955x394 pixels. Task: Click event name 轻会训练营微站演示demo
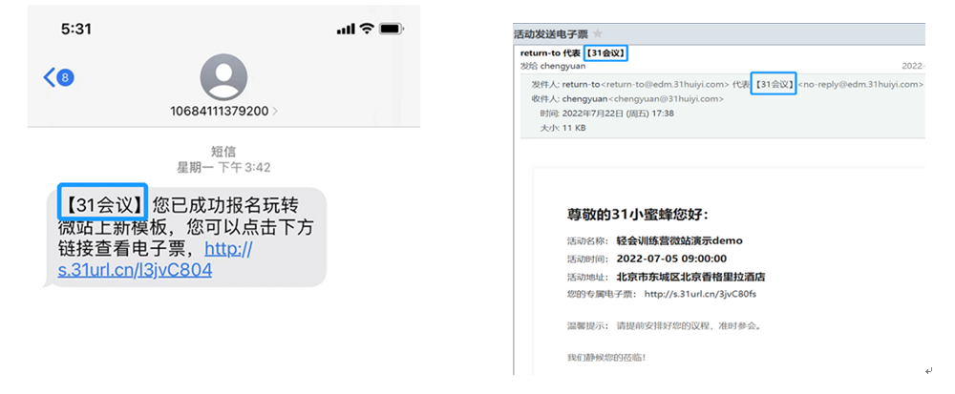(x=679, y=240)
